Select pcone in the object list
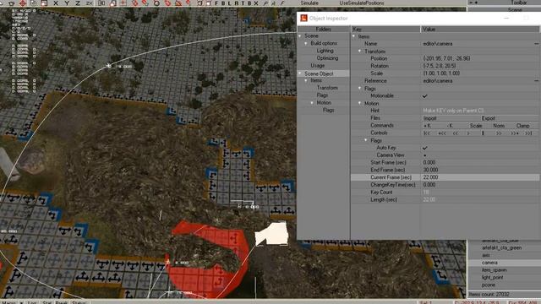This screenshot has height=304, width=541. coord(489,285)
